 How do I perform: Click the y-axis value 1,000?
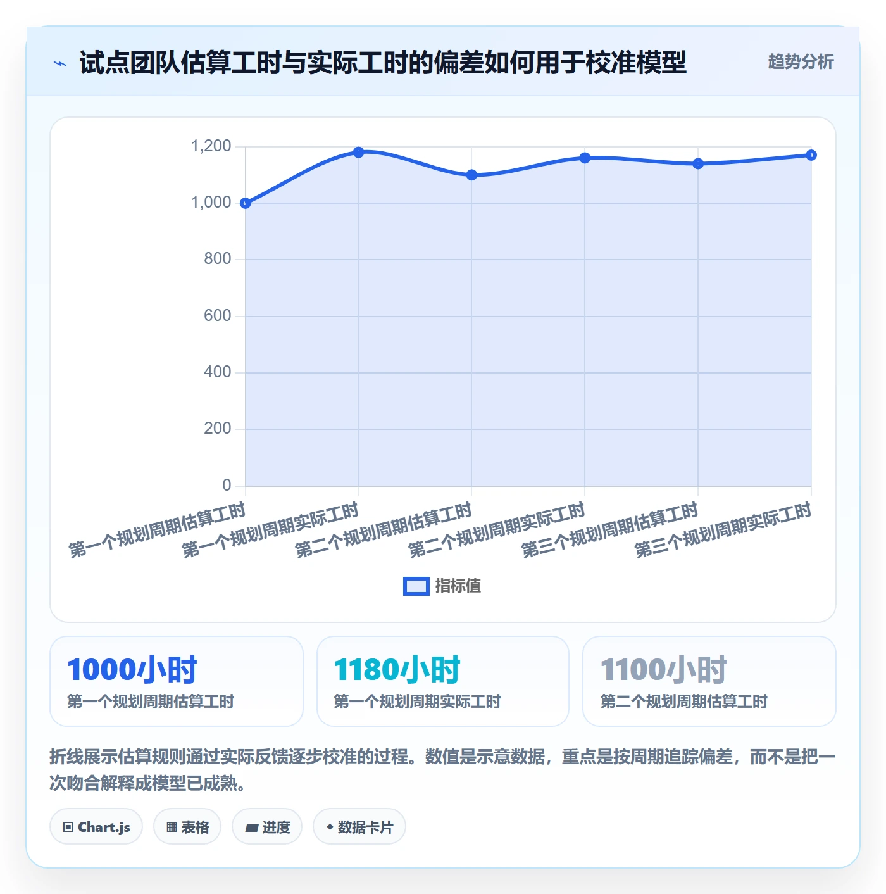click(x=211, y=203)
